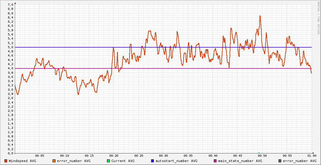
Task: Click the orange error_number AVG legend swatch
Action: pyautogui.click(x=54, y=161)
